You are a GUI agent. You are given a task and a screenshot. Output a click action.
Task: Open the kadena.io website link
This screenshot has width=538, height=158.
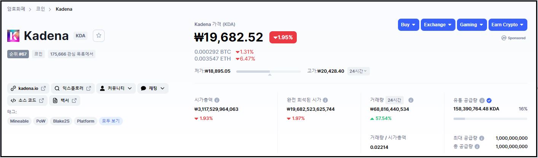point(28,88)
